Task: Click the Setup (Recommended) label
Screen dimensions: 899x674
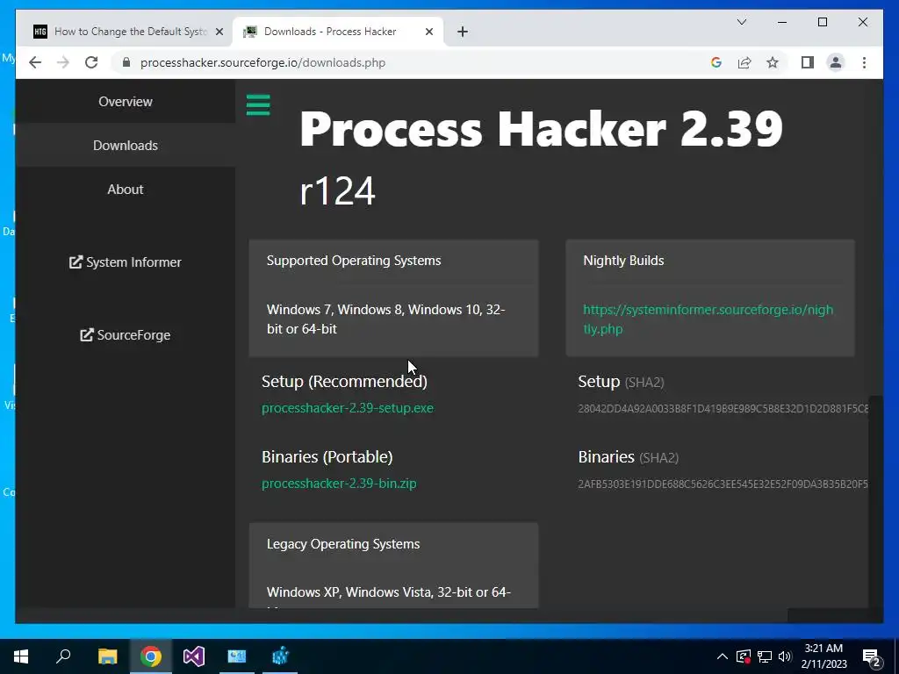Action: pyautogui.click(x=344, y=381)
